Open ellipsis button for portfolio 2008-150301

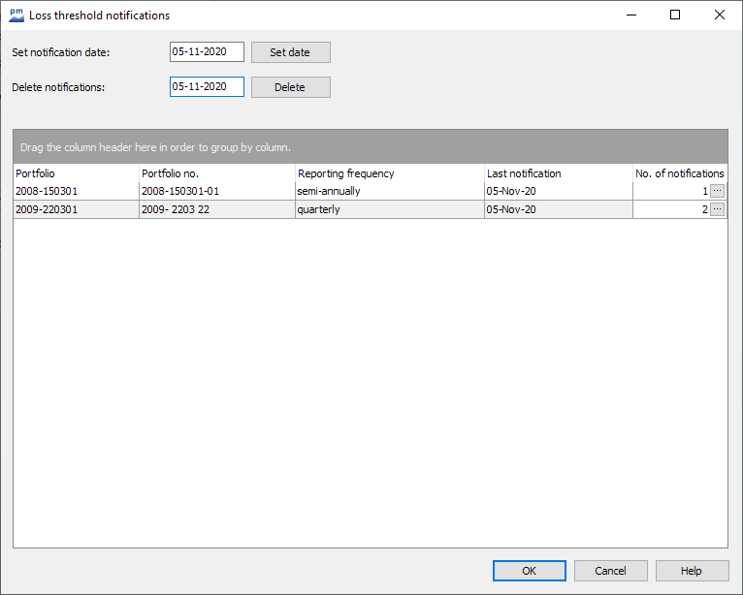coord(717,191)
